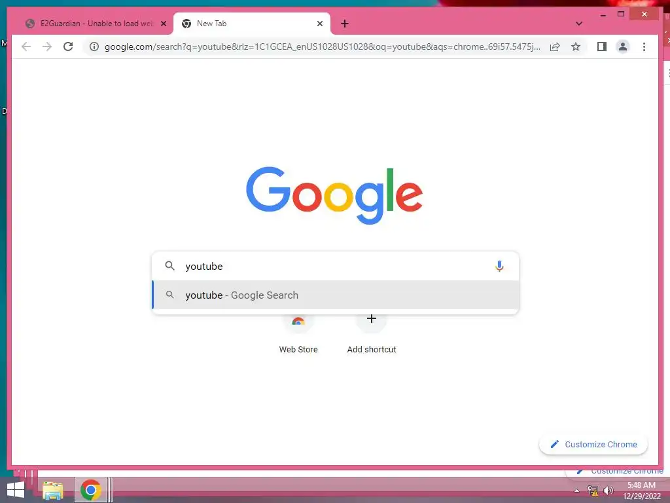Open a new tab with plus button
Viewport: 670px width, 503px height.
344,24
